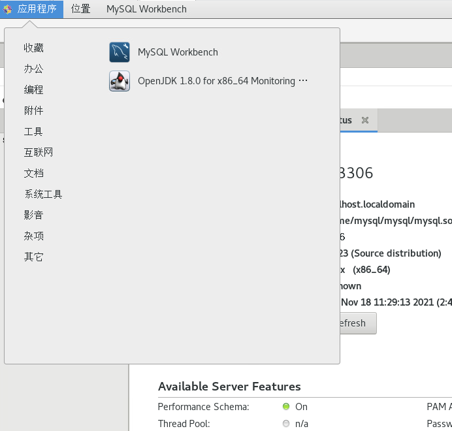Click the mysql.sock socket path text
This screenshot has width=452, height=431.
click(396, 221)
